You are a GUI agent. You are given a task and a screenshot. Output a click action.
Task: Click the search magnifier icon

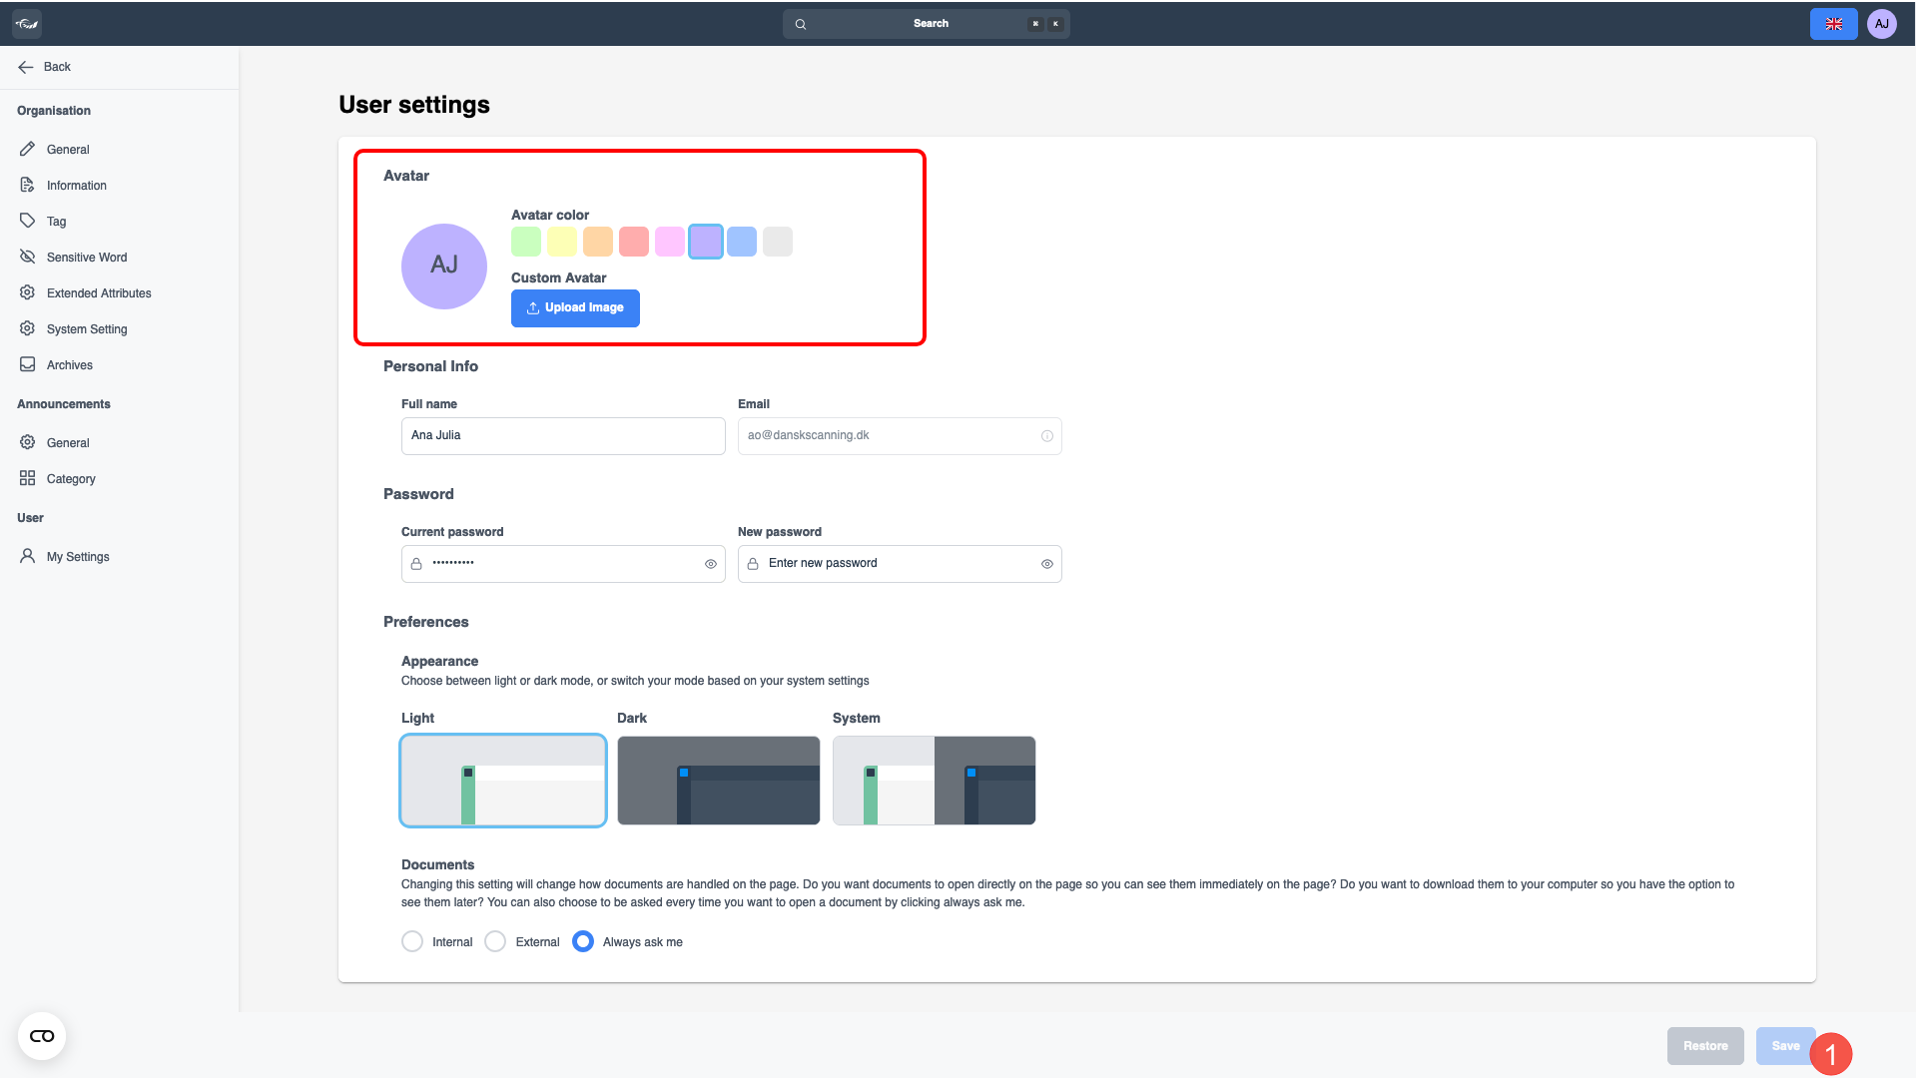pyautogui.click(x=801, y=24)
